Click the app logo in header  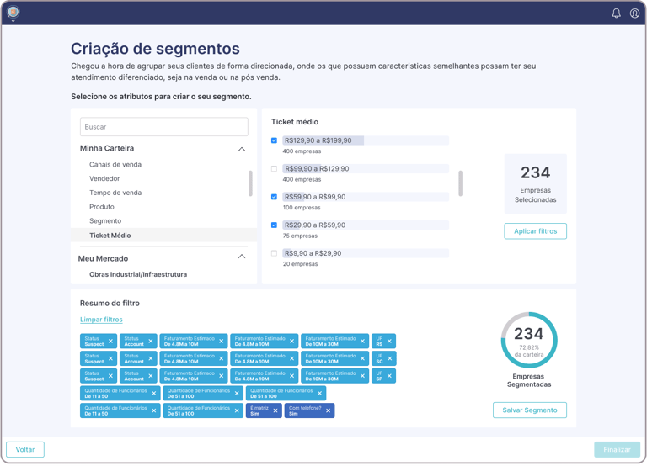(13, 13)
